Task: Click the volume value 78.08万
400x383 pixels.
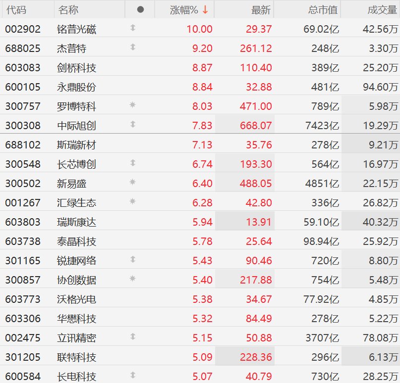Action: [380, 338]
